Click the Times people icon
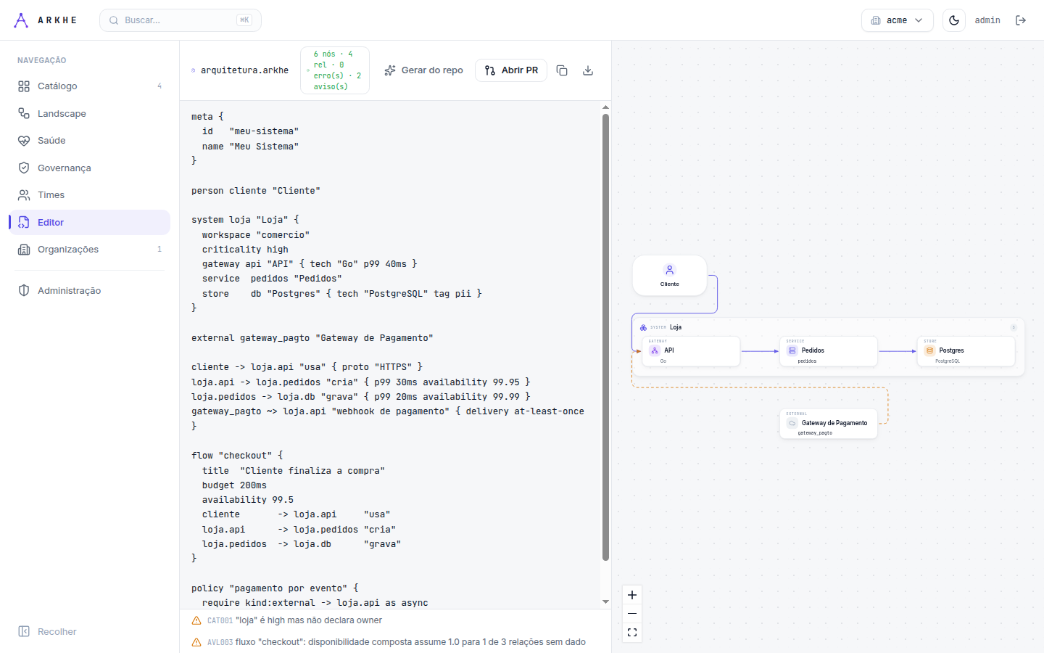 point(24,194)
